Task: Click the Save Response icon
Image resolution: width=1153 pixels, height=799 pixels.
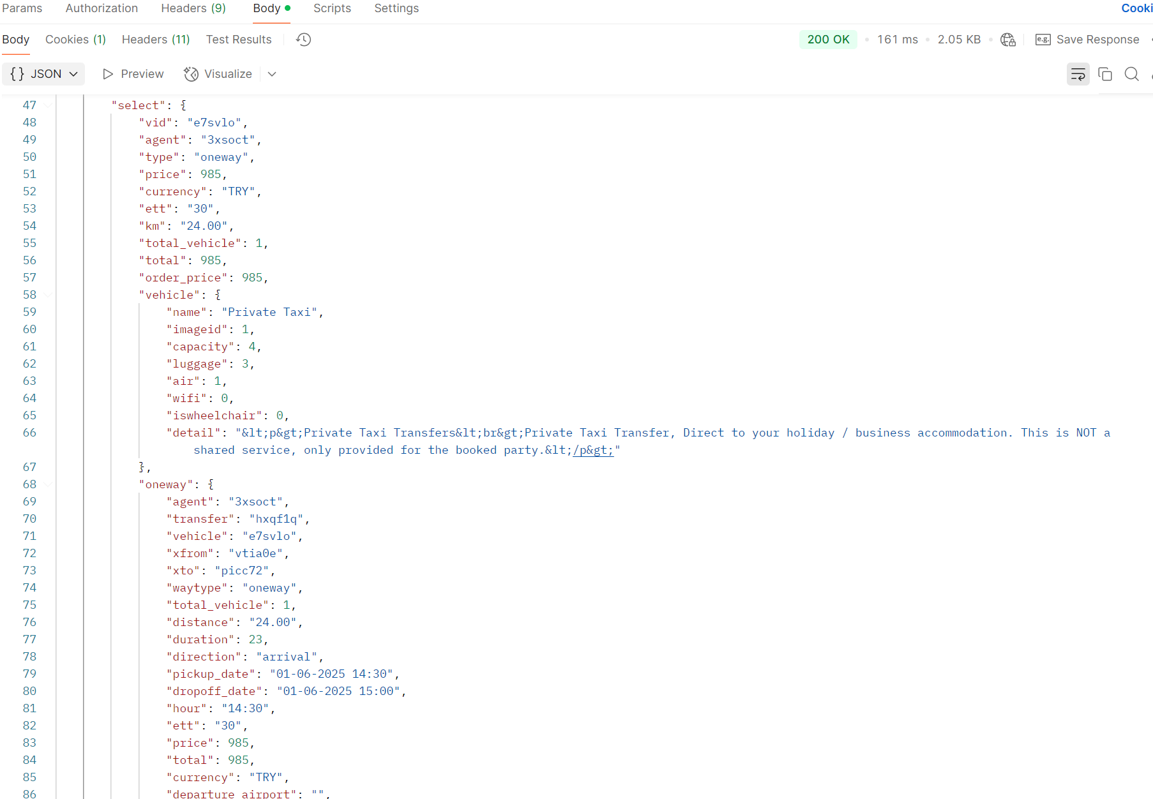Action: tap(1043, 40)
